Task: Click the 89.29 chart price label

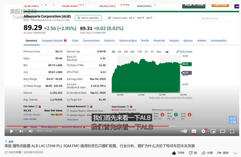Action: coord(186,64)
